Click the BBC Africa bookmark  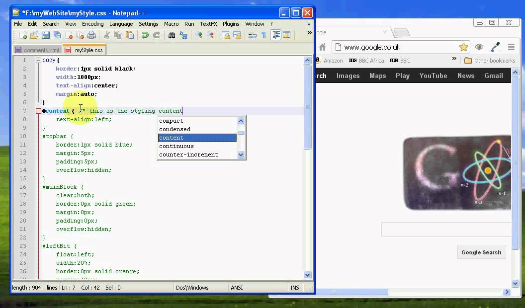366,61
